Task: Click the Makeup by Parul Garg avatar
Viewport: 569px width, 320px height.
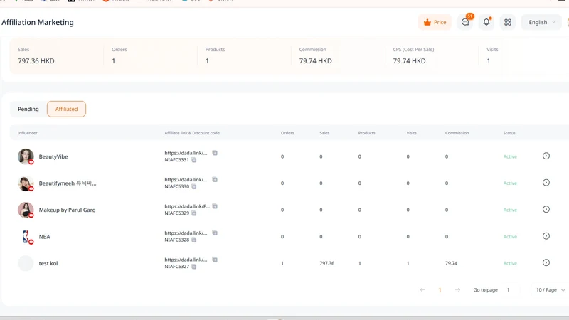Action: (26, 210)
